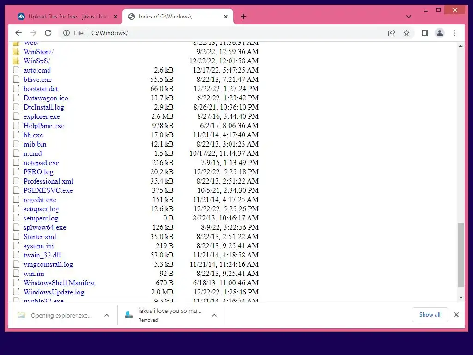Open bfsvc.exe file link
Screen dimensions: 473x355
coord(38,80)
